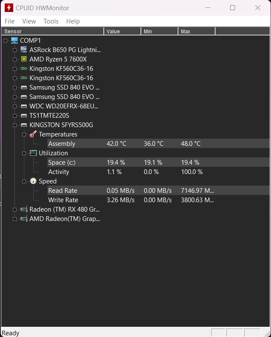Screen dimensions: 271x337
Task: Click the Max column header
Action: [x=197, y=32]
